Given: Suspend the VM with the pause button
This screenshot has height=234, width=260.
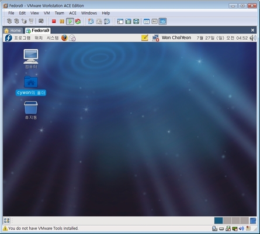Looking at the screenshot, I should 62,21.
